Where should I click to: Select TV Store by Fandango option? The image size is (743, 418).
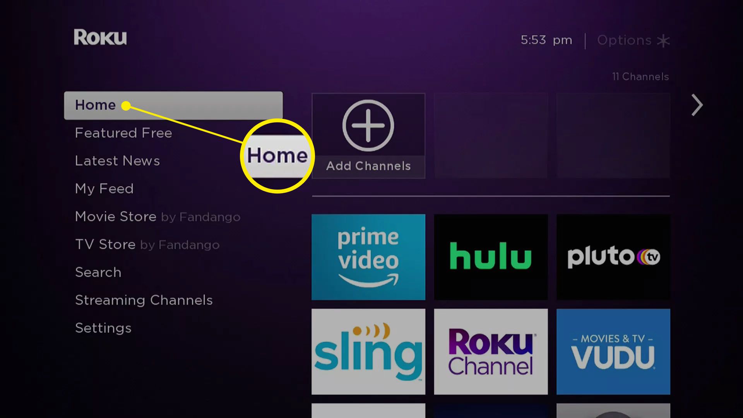[x=147, y=245]
